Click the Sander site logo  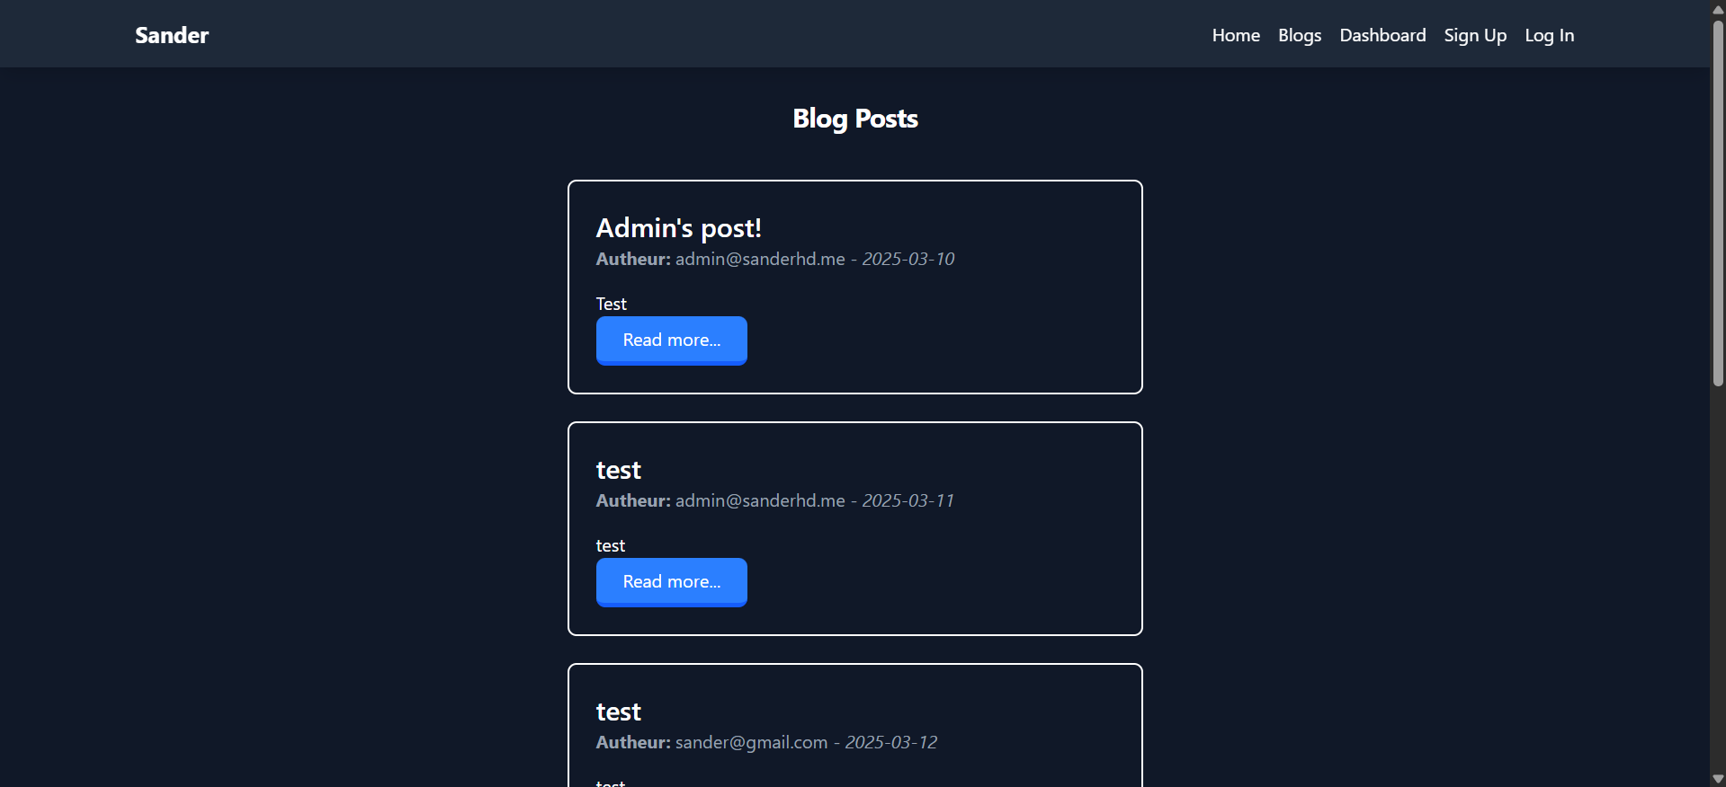coord(172,35)
